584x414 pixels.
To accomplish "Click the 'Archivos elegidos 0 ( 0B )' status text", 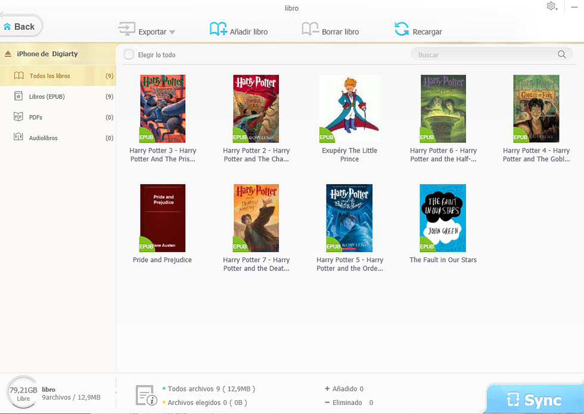I will (207, 403).
